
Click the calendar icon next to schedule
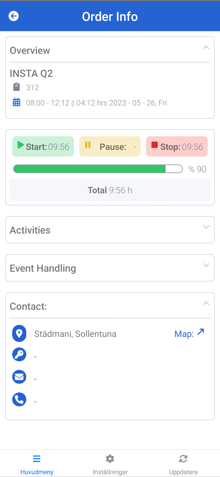click(x=17, y=102)
